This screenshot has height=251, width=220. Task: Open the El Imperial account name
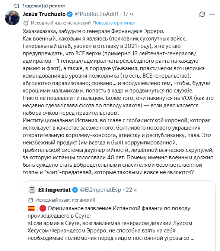[x=54, y=190]
